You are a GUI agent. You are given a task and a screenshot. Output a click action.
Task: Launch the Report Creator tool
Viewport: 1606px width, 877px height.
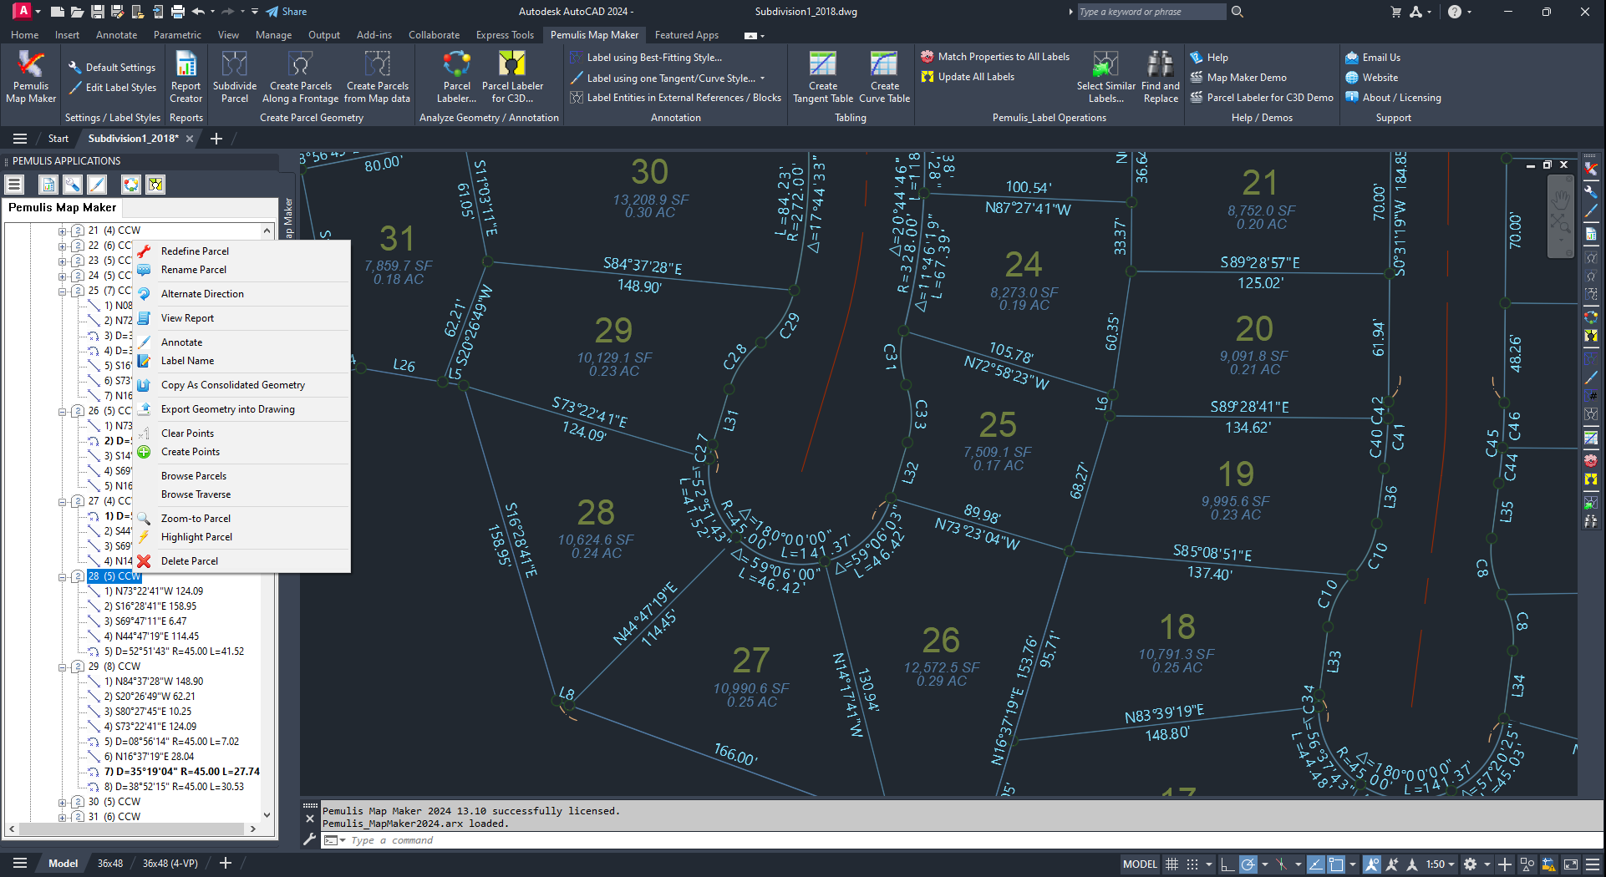coord(186,77)
